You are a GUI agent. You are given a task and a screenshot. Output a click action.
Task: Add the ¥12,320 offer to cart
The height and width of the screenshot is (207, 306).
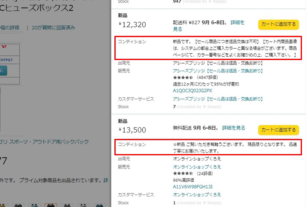tap(278, 24)
